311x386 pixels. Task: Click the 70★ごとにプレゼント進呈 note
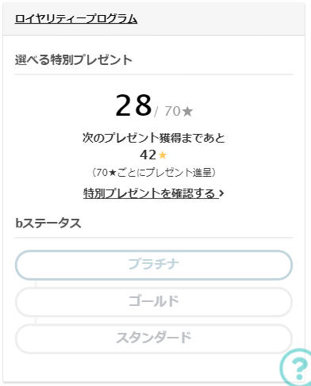click(x=154, y=173)
